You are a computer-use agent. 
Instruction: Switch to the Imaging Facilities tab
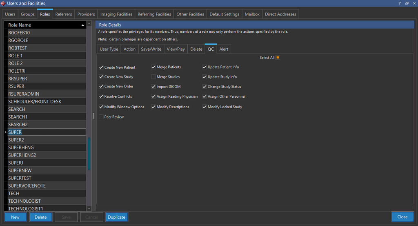[116, 14]
